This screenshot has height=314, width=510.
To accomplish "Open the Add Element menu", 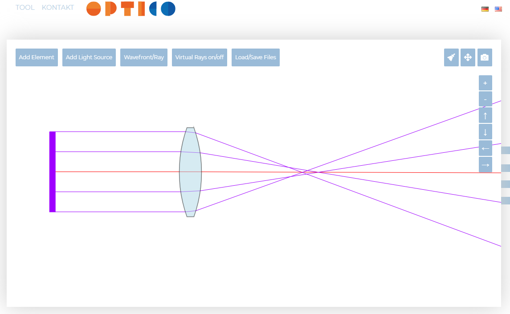I will click(x=37, y=57).
